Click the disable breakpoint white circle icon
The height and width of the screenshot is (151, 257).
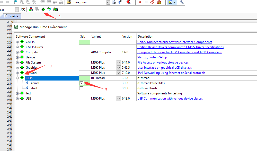(x=146, y=2)
